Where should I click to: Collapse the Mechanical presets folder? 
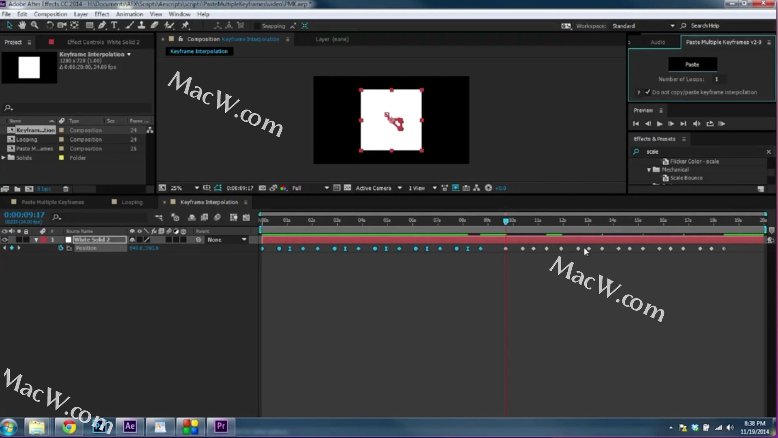click(649, 170)
